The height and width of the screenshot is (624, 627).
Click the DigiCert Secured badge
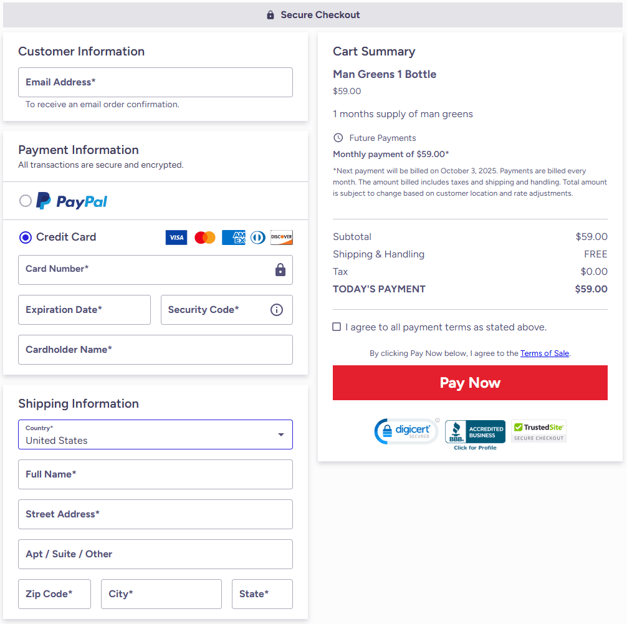click(x=406, y=431)
